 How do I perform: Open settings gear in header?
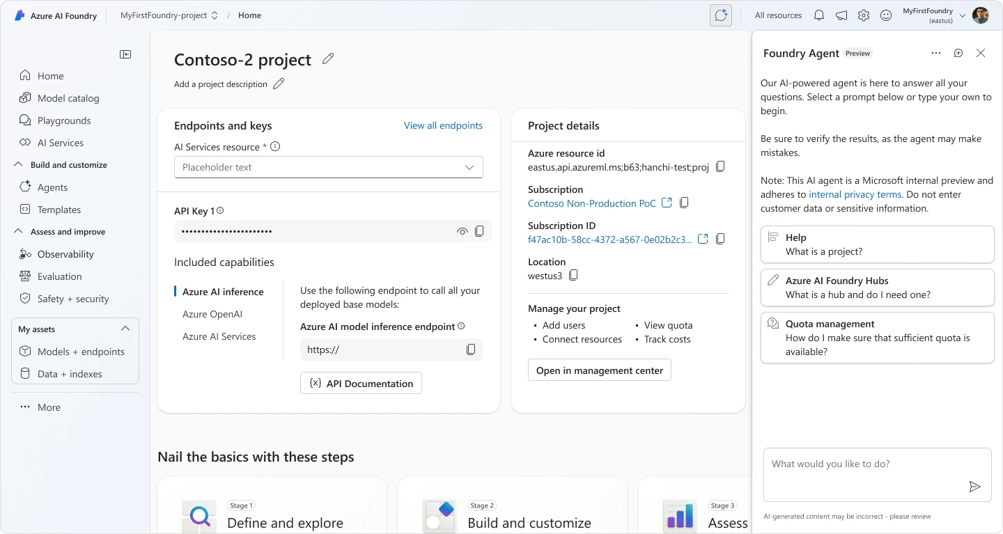864,15
